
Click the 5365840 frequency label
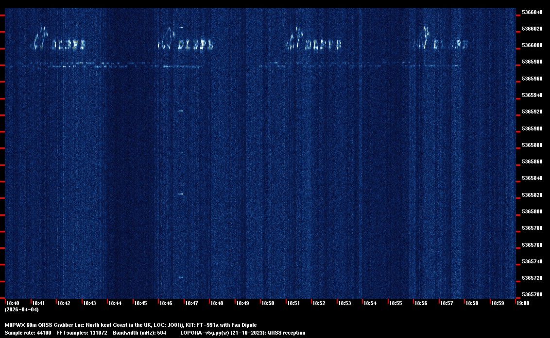tap(532, 178)
